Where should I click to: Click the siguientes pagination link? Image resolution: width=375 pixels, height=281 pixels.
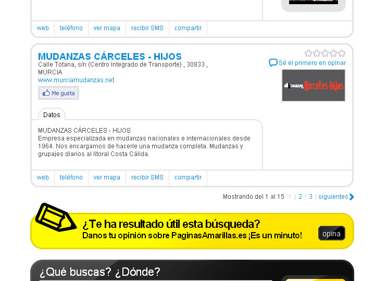333,197
